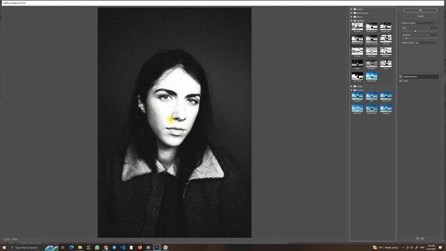Open the filter name dropdown showing Halftone Pattern
Image resolution: width=446 pixels, height=251 pixels.
point(418,23)
